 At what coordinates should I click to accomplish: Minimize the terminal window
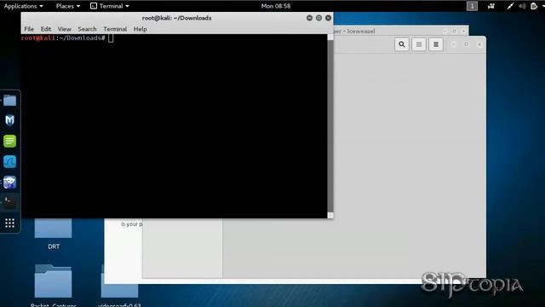click(309, 18)
